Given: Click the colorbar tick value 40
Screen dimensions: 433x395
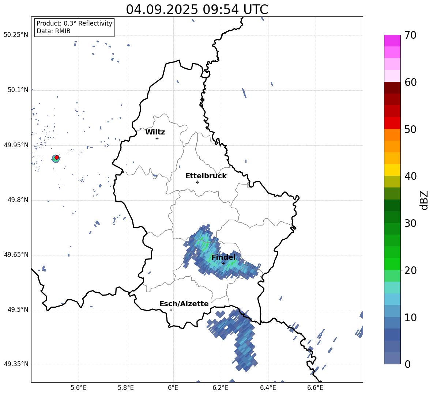Looking at the screenshot, I should click(410, 176).
